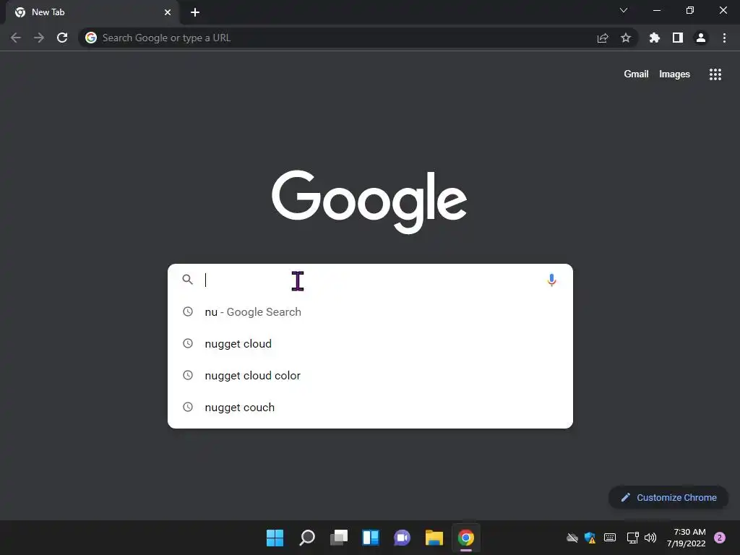Choose the 'nugget cloud' suggestion

click(370, 343)
